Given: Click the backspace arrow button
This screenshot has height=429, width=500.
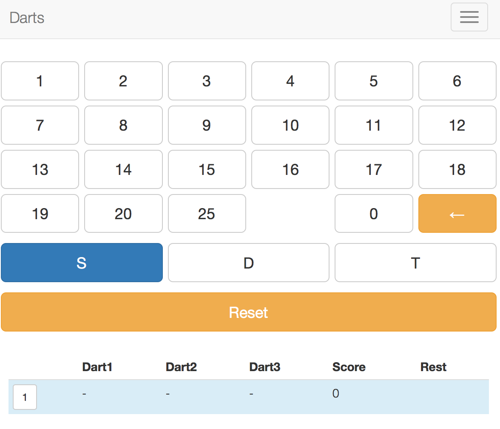Looking at the screenshot, I should [x=457, y=214].
